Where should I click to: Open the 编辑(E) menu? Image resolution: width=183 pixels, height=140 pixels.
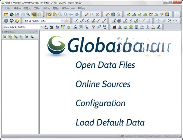[x=17, y=9]
